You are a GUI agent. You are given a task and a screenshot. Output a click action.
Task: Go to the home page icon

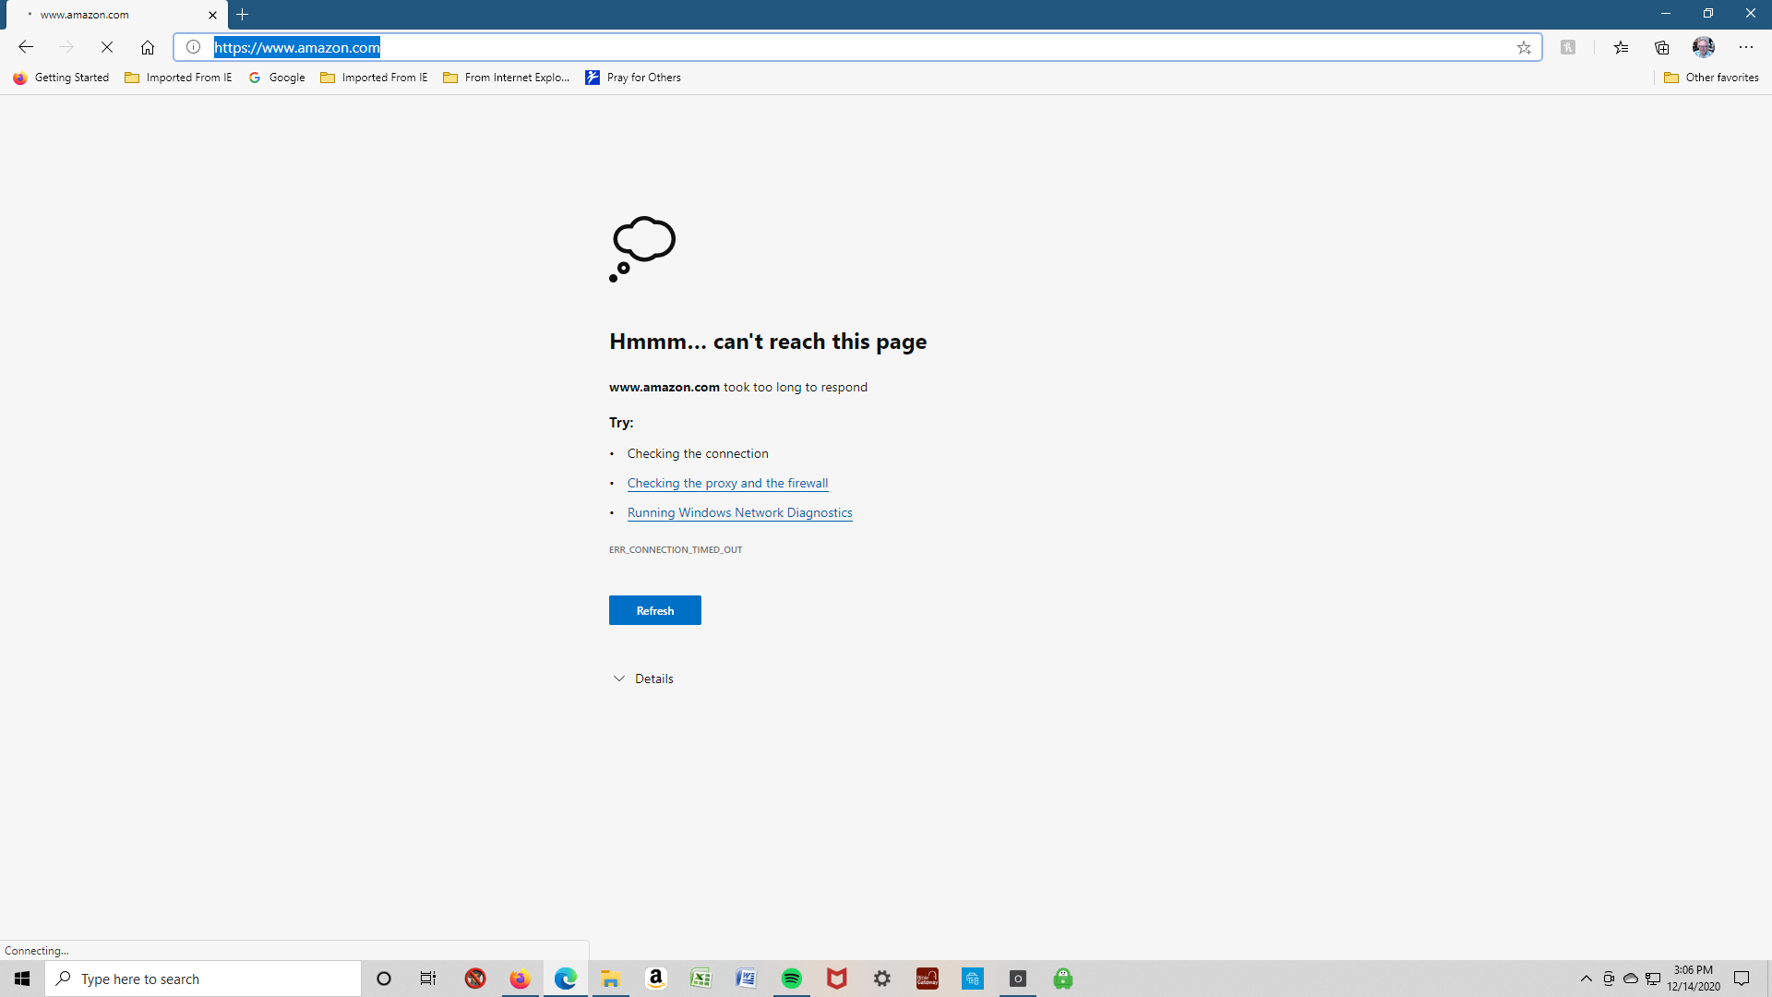(148, 47)
